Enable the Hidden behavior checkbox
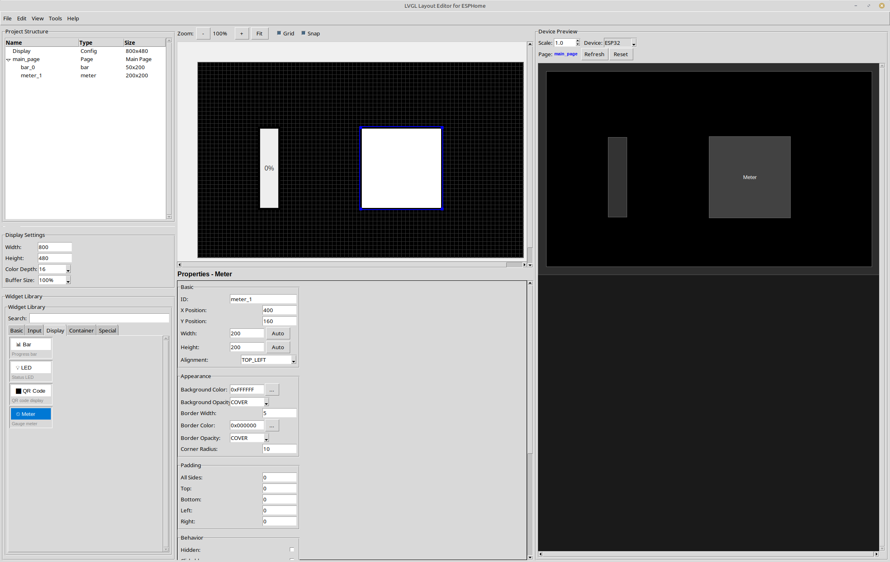 (x=292, y=549)
